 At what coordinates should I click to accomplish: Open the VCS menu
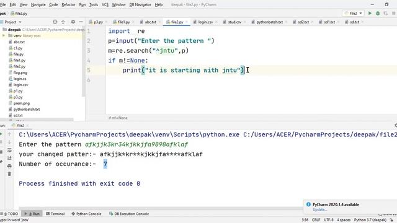pyautogui.click(x=105, y=4)
